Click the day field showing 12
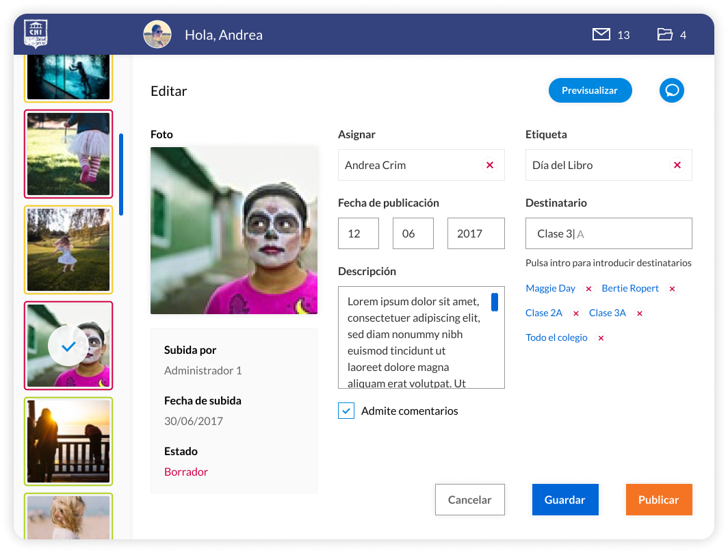The width and height of the screenshot is (728, 553). pyautogui.click(x=359, y=233)
